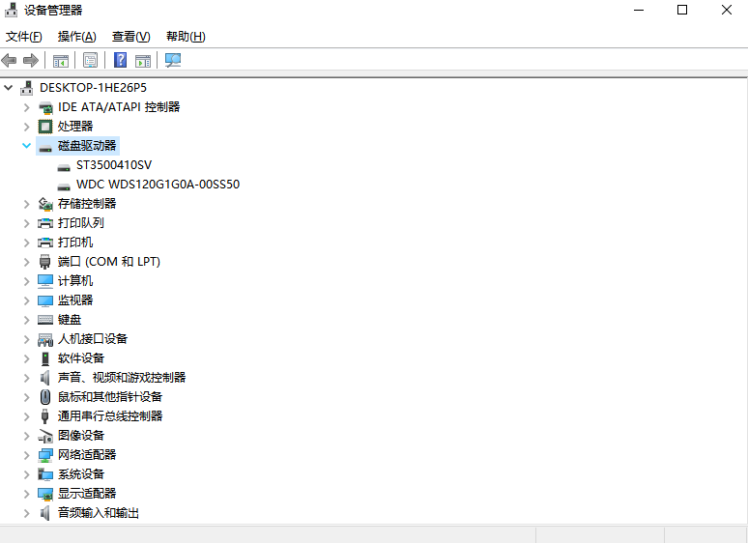Click the Forward arrow toolbar icon
This screenshot has width=748, height=543.
[30, 61]
